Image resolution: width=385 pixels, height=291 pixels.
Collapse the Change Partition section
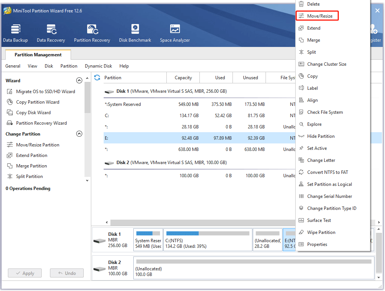(79, 134)
